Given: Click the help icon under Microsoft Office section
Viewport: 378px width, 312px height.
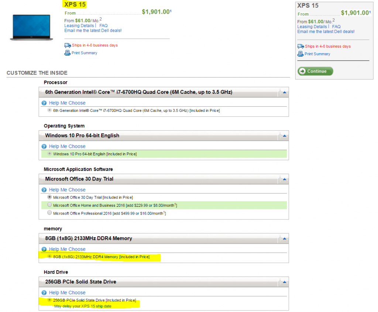Looking at the screenshot, I should [44, 190].
